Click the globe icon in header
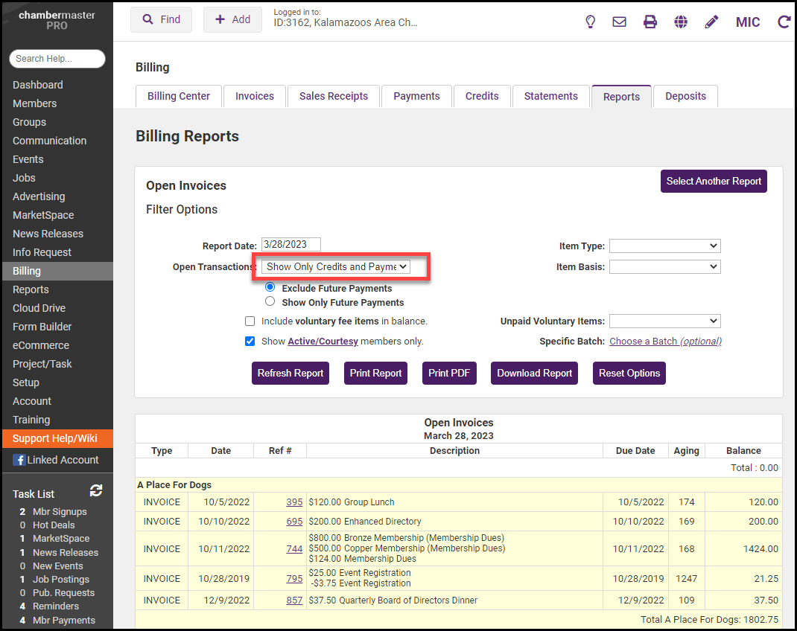Image resolution: width=797 pixels, height=631 pixels. 681,22
